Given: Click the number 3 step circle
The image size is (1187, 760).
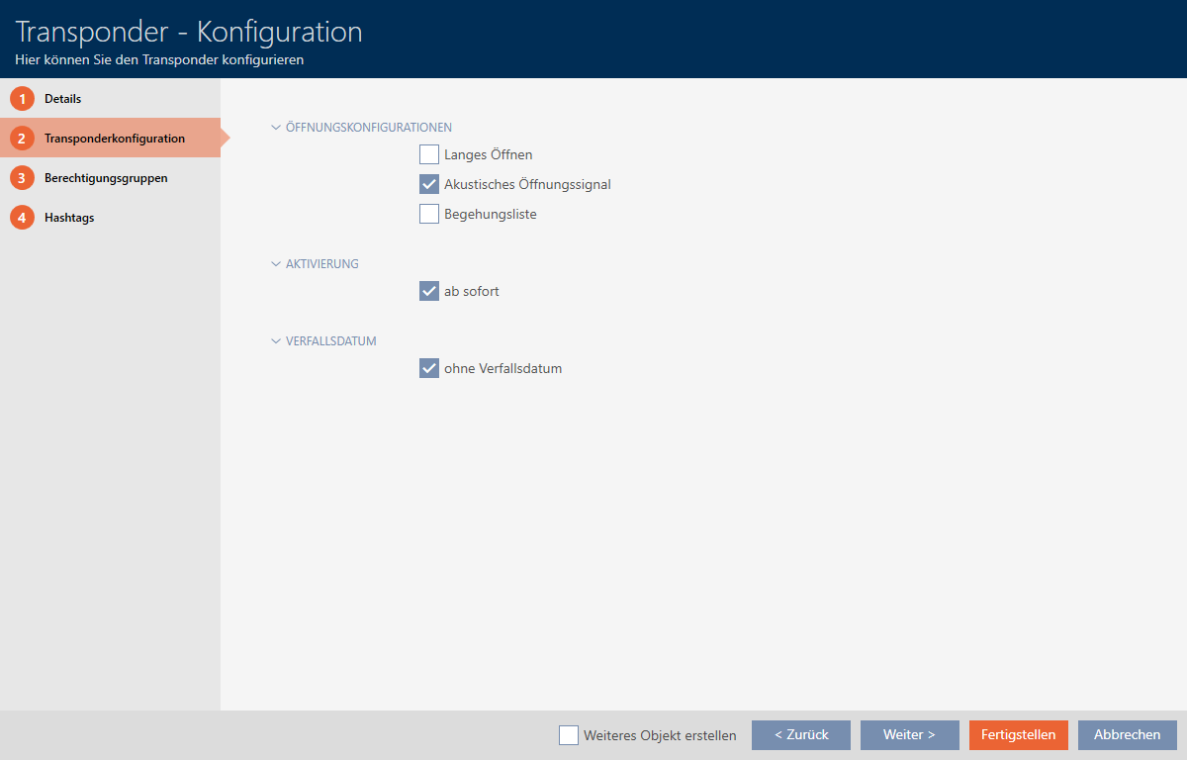Looking at the screenshot, I should tap(22, 178).
